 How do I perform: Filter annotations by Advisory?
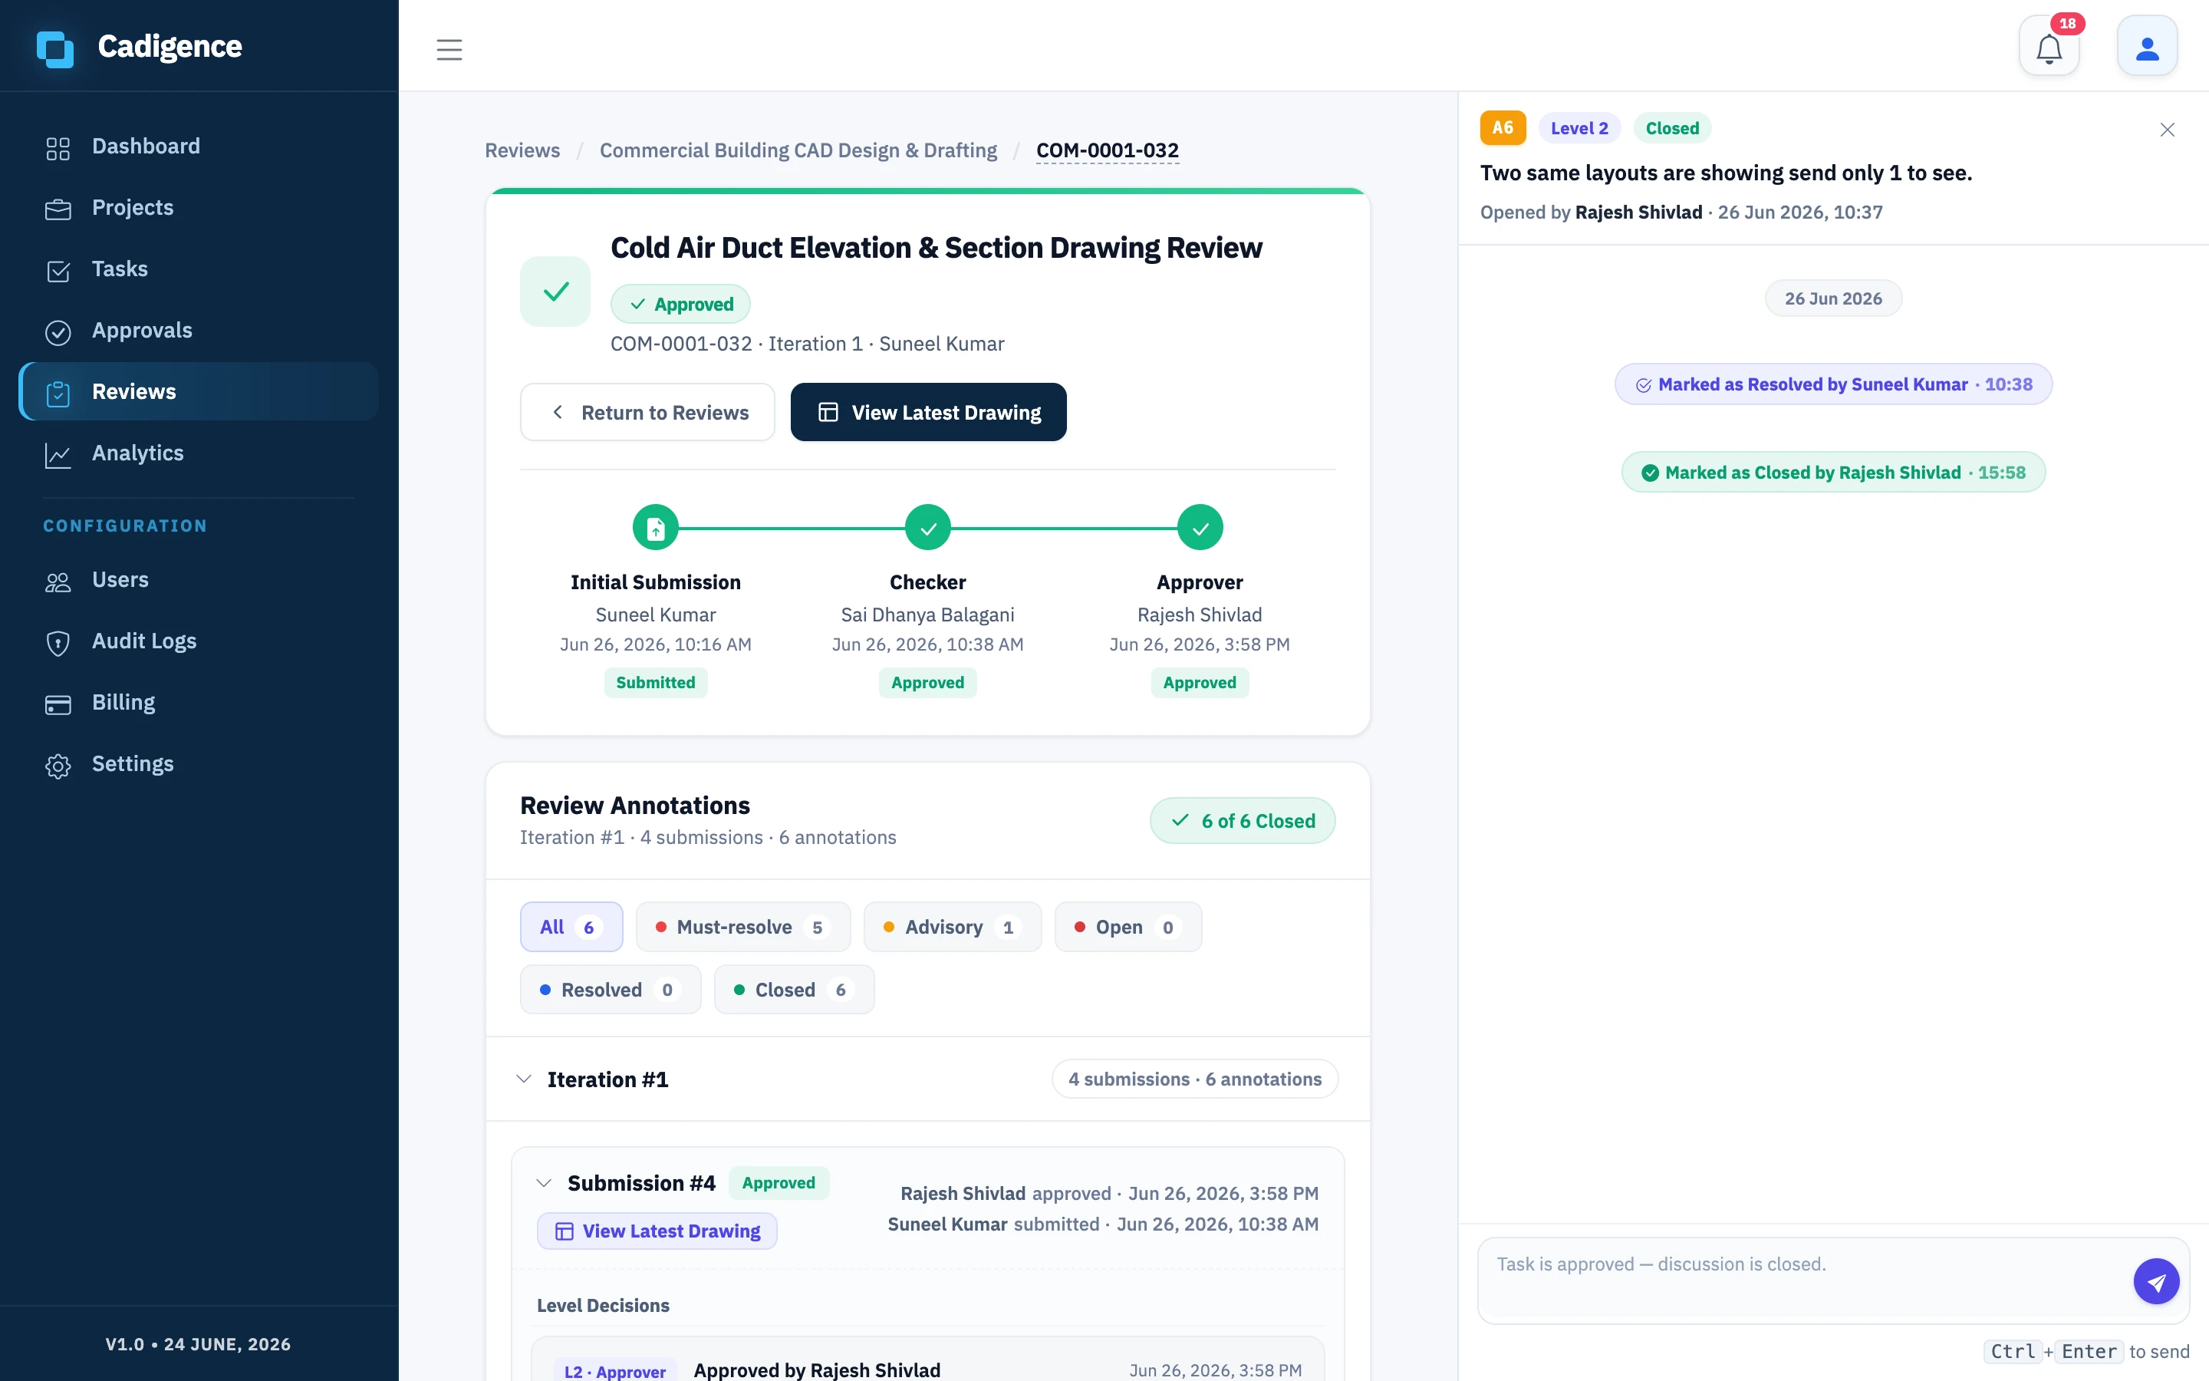(x=952, y=927)
